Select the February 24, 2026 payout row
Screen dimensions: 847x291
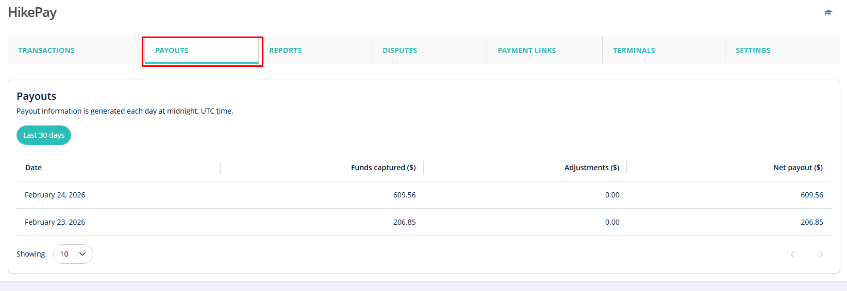[x=55, y=195]
